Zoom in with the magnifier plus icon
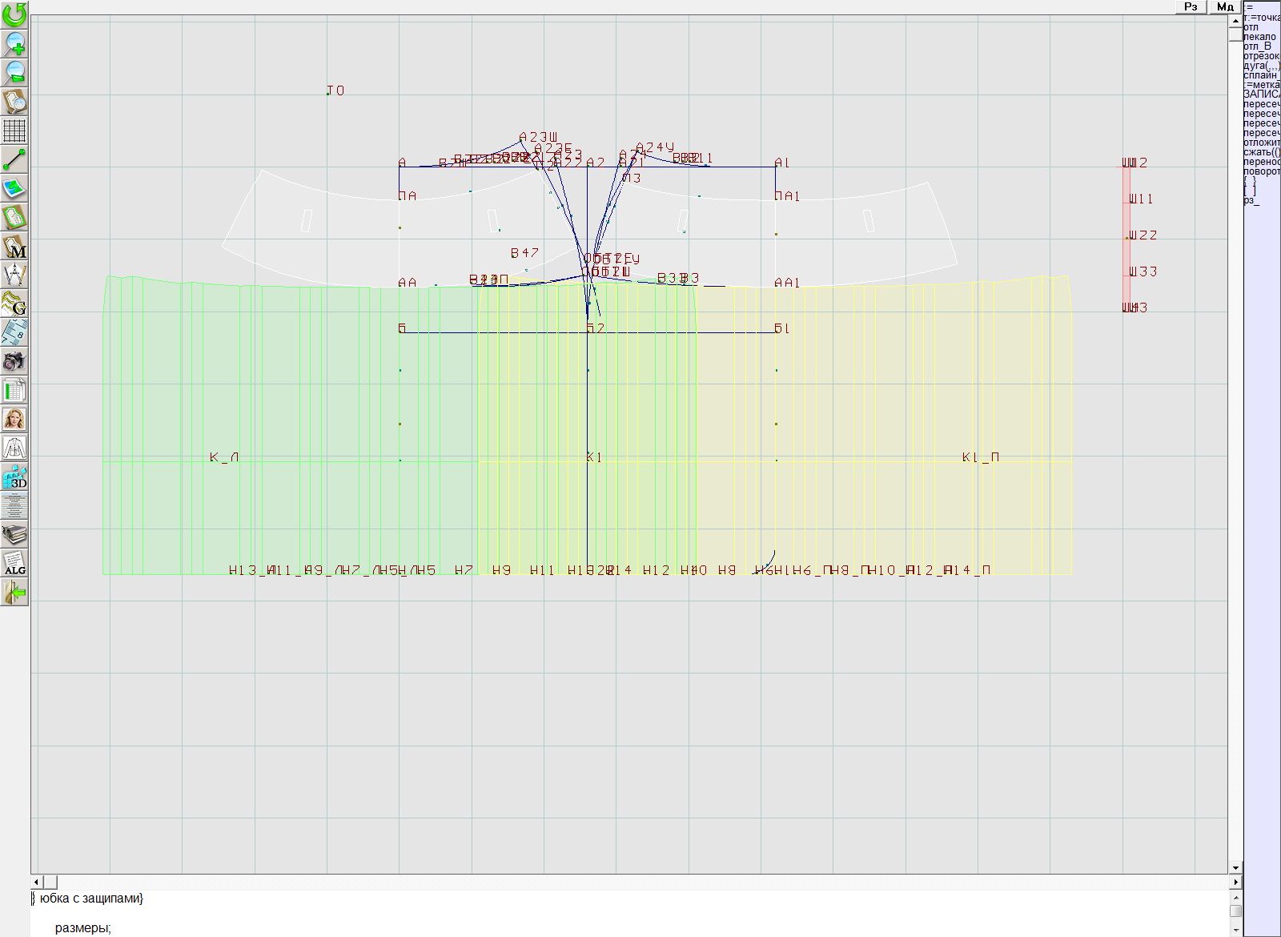The width and height of the screenshot is (1281, 937). click(14, 43)
